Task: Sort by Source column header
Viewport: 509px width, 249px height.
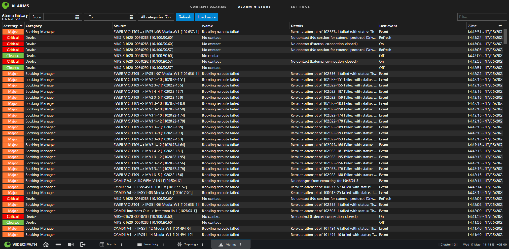Action: [x=120, y=26]
